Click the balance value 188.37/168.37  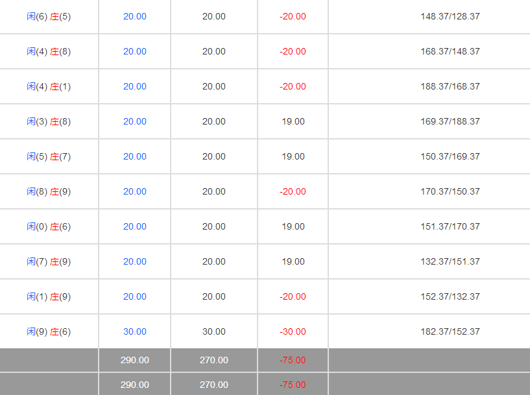pyautogui.click(x=450, y=86)
